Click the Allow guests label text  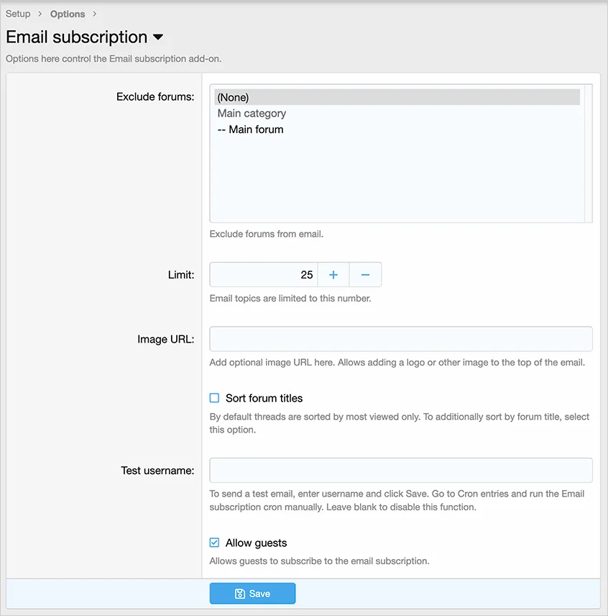coord(256,543)
